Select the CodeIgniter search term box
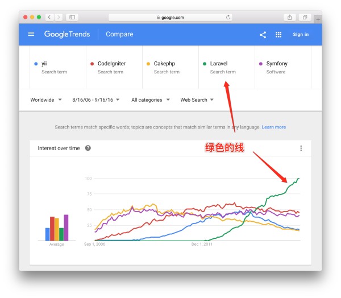Screen dimensions: 341x298 (x=114, y=67)
